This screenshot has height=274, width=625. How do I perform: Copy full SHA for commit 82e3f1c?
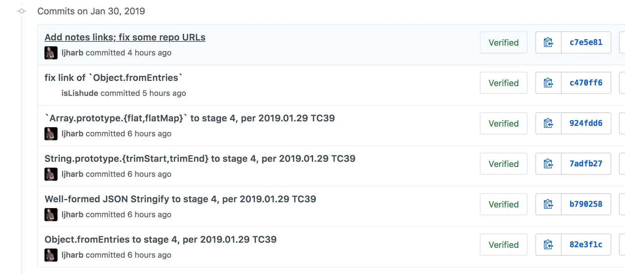pyautogui.click(x=548, y=245)
